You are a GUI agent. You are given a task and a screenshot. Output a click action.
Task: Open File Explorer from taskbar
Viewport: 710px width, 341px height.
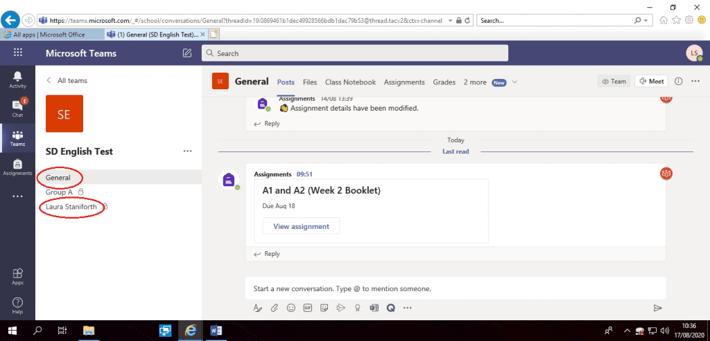click(89, 331)
